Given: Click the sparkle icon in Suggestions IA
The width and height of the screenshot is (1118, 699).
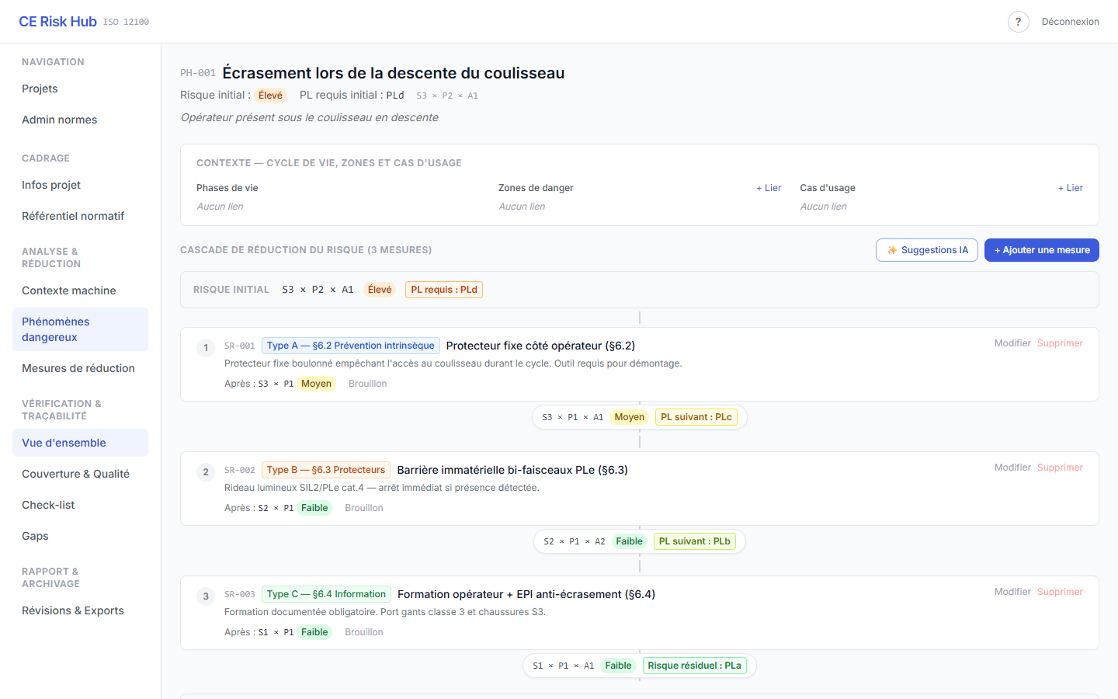Looking at the screenshot, I should tap(892, 250).
